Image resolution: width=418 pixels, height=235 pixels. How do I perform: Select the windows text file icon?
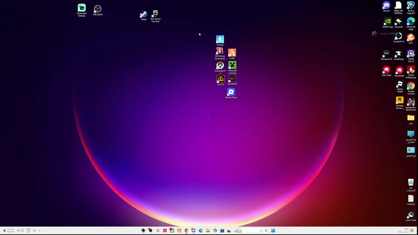tap(411, 200)
